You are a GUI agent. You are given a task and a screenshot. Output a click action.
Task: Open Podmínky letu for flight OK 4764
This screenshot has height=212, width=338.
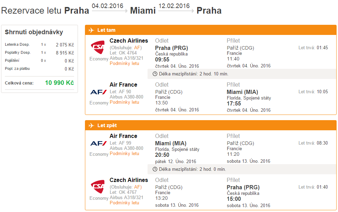(124, 64)
